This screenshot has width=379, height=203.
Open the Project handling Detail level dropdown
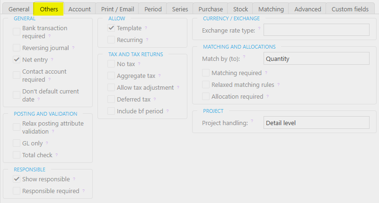click(x=316, y=123)
